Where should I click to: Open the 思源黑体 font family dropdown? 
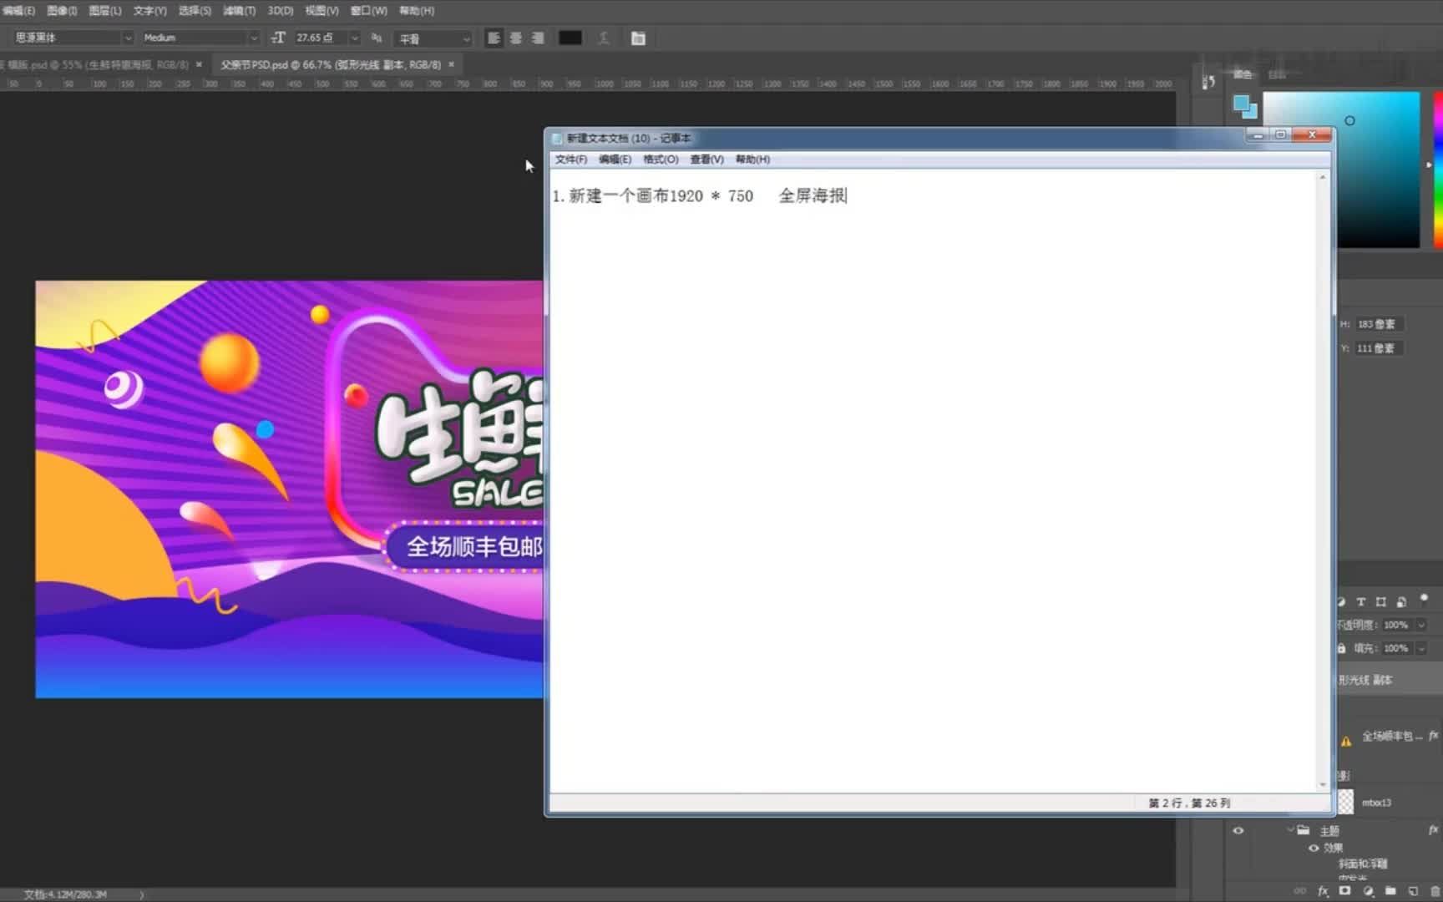pos(127,38)
